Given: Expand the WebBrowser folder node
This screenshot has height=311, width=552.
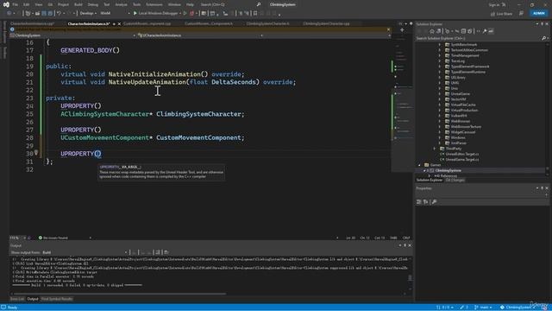Looking at the screenshot, I should click(439, 121).
